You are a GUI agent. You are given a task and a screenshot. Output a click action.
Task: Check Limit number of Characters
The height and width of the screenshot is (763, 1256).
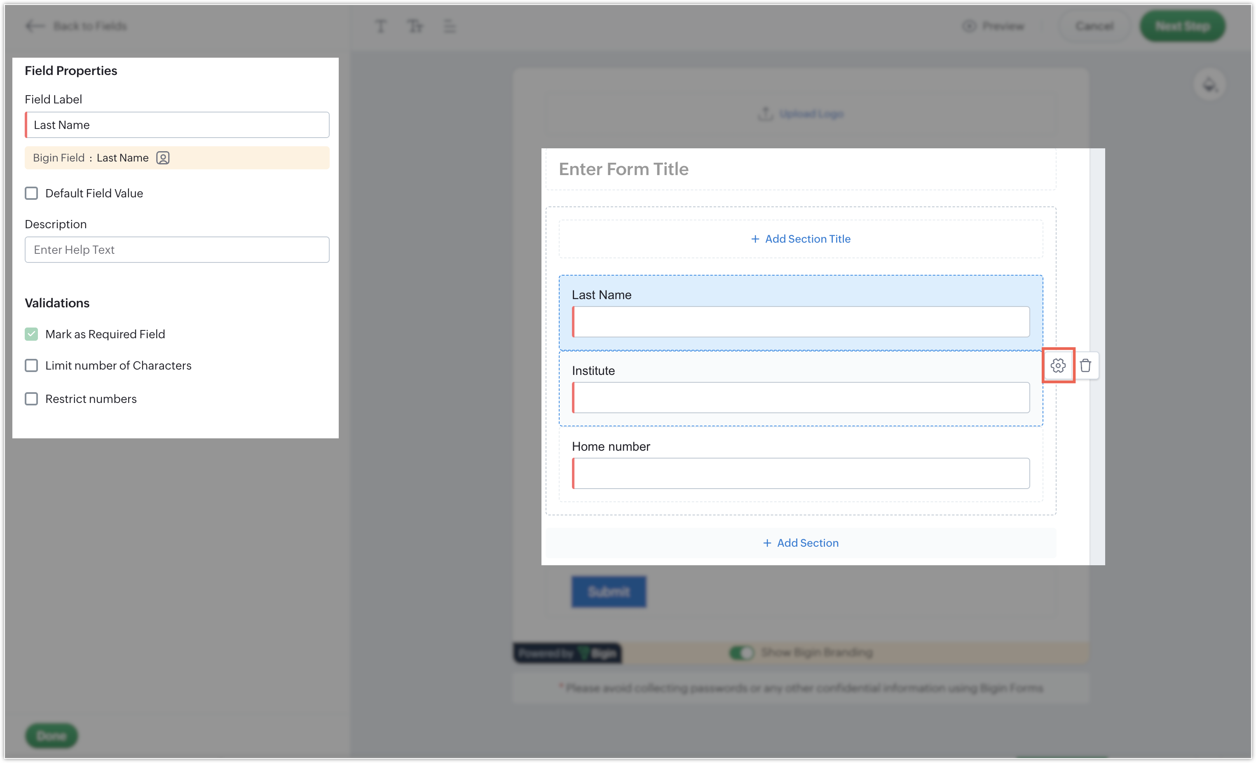pyautogui.click(x=32, y=365)
